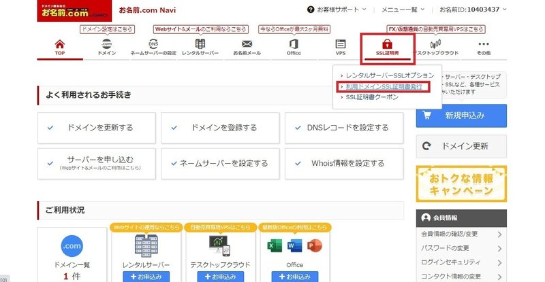Click the ネームサーバーを設定する shortcut
This screenshot has height=282, width=545.
220,163
